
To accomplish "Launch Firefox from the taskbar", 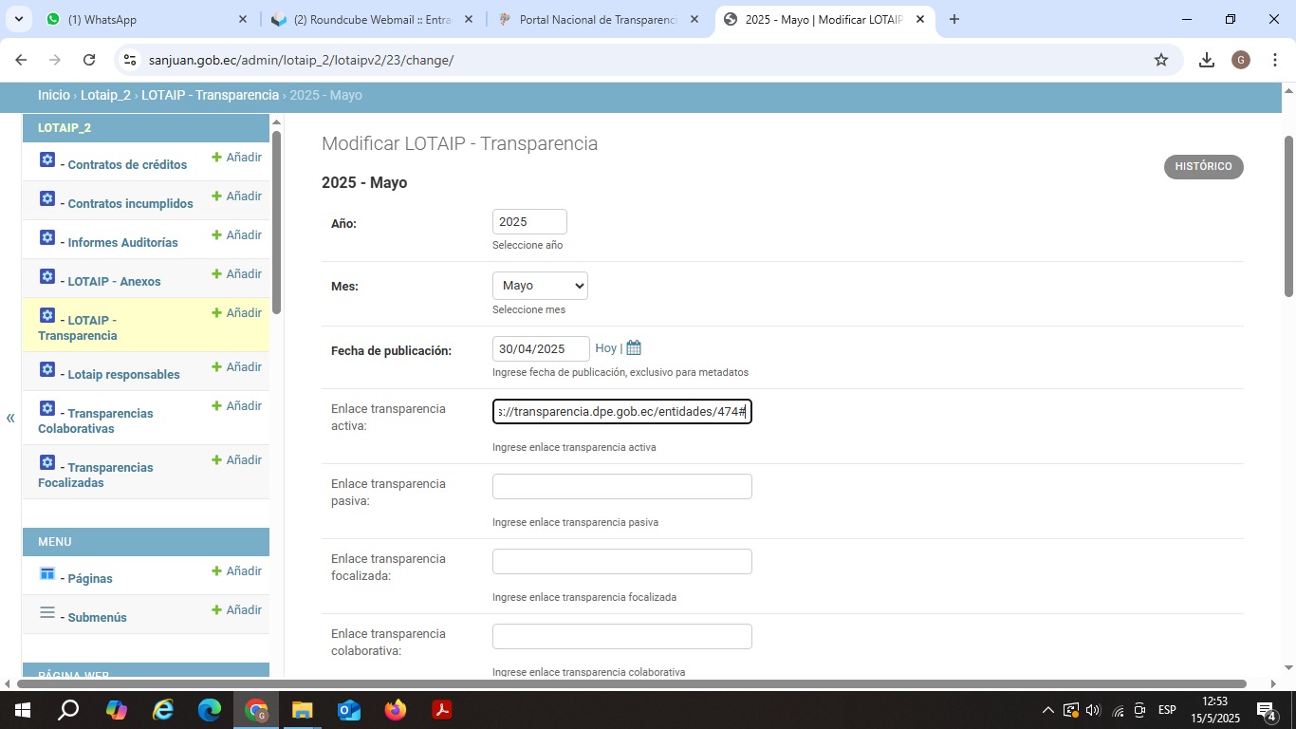I will point(395,710).
